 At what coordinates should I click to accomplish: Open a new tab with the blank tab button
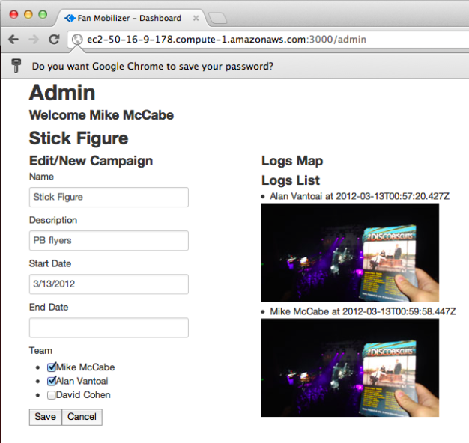point(217,18)
